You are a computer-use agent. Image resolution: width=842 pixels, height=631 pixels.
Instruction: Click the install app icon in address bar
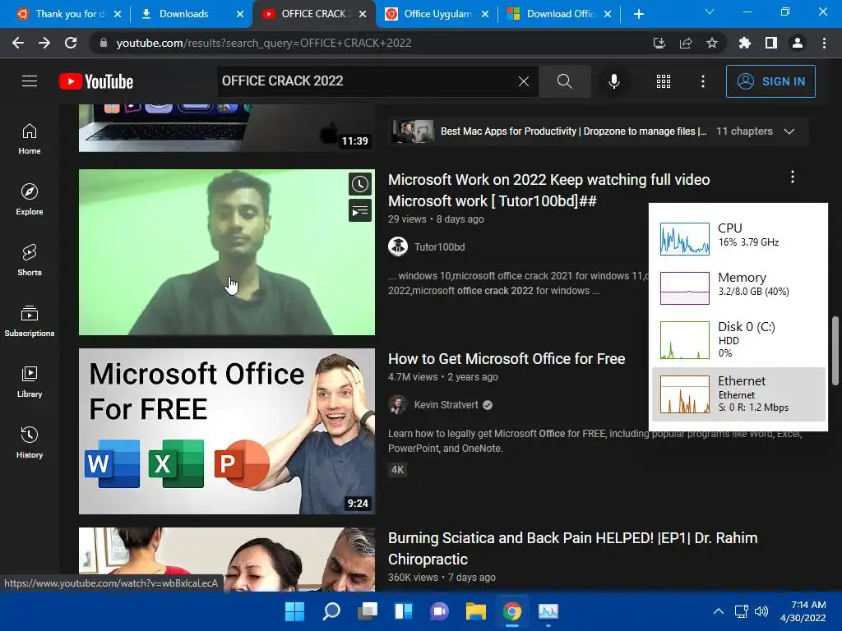(x=659, y=43)
